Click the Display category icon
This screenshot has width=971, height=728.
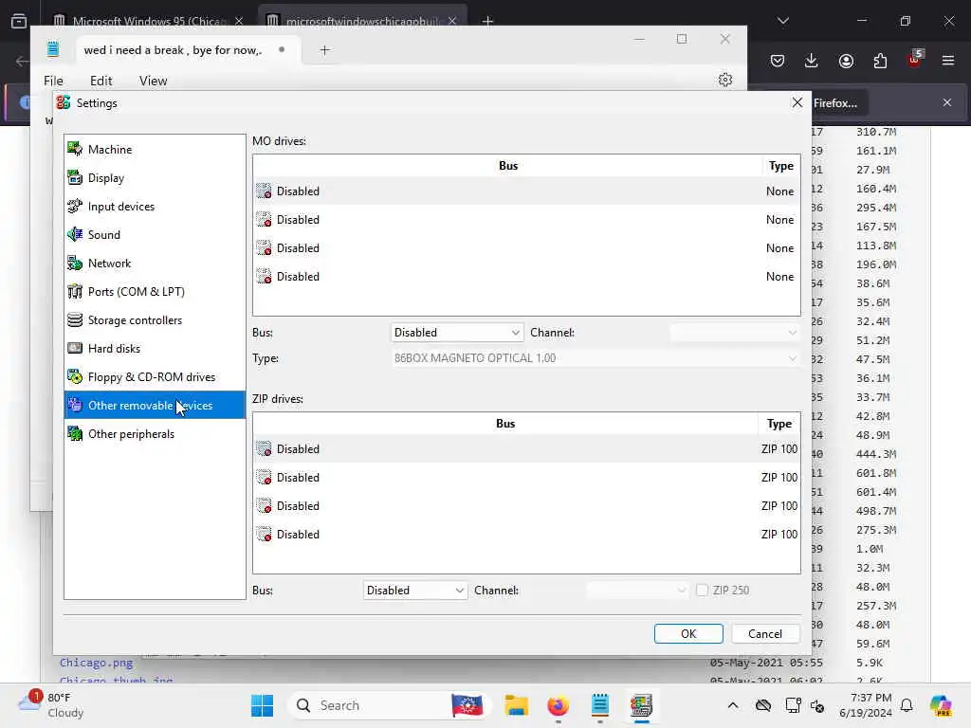pyautogui.click(x=75, y=177)
